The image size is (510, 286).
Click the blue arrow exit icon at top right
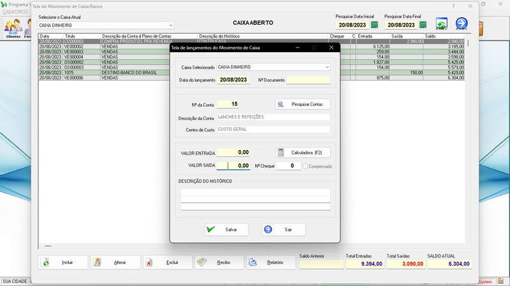pyautogui.click(x=462, y=25)
